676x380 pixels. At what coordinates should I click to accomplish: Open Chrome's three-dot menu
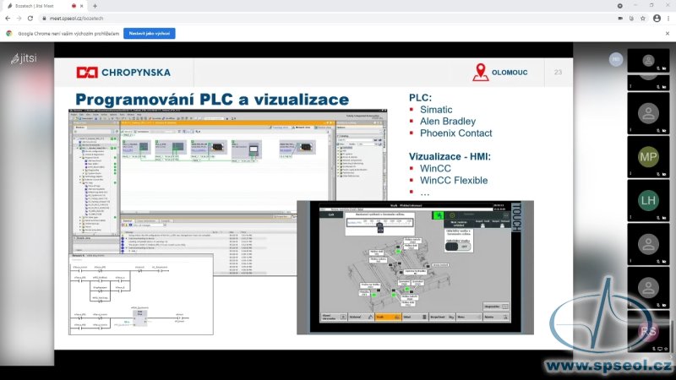(x=668, y=19)
